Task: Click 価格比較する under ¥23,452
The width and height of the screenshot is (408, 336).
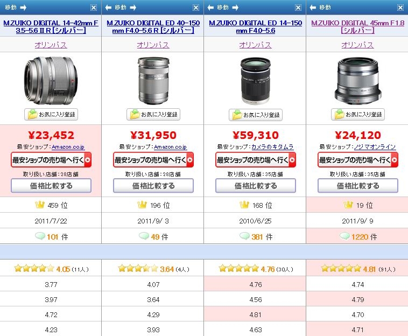Action: point(51,186)
